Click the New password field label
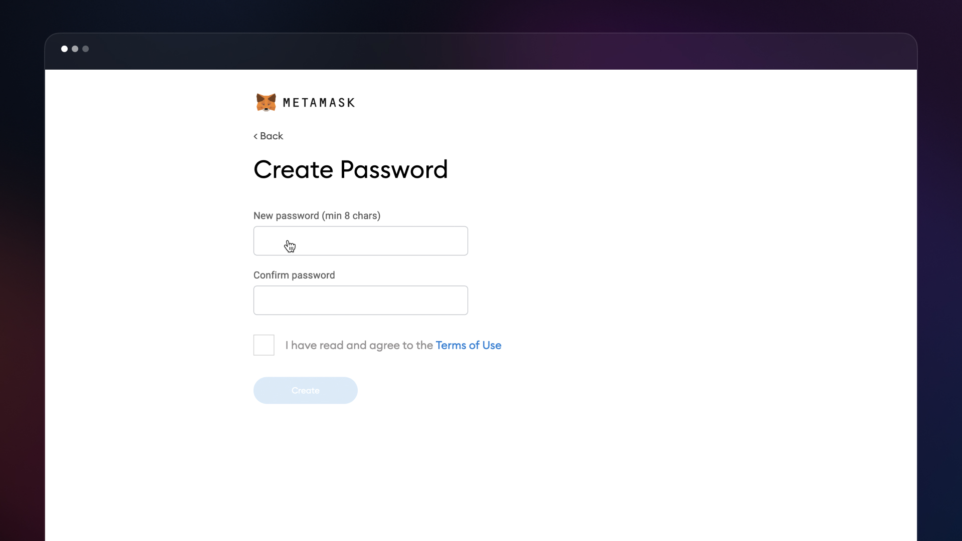This screenshot has width=962, height=541. [x=286, y=216]
